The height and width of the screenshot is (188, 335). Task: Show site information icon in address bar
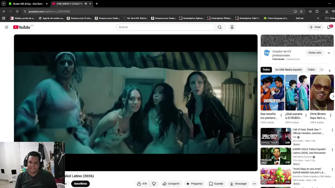25,11
